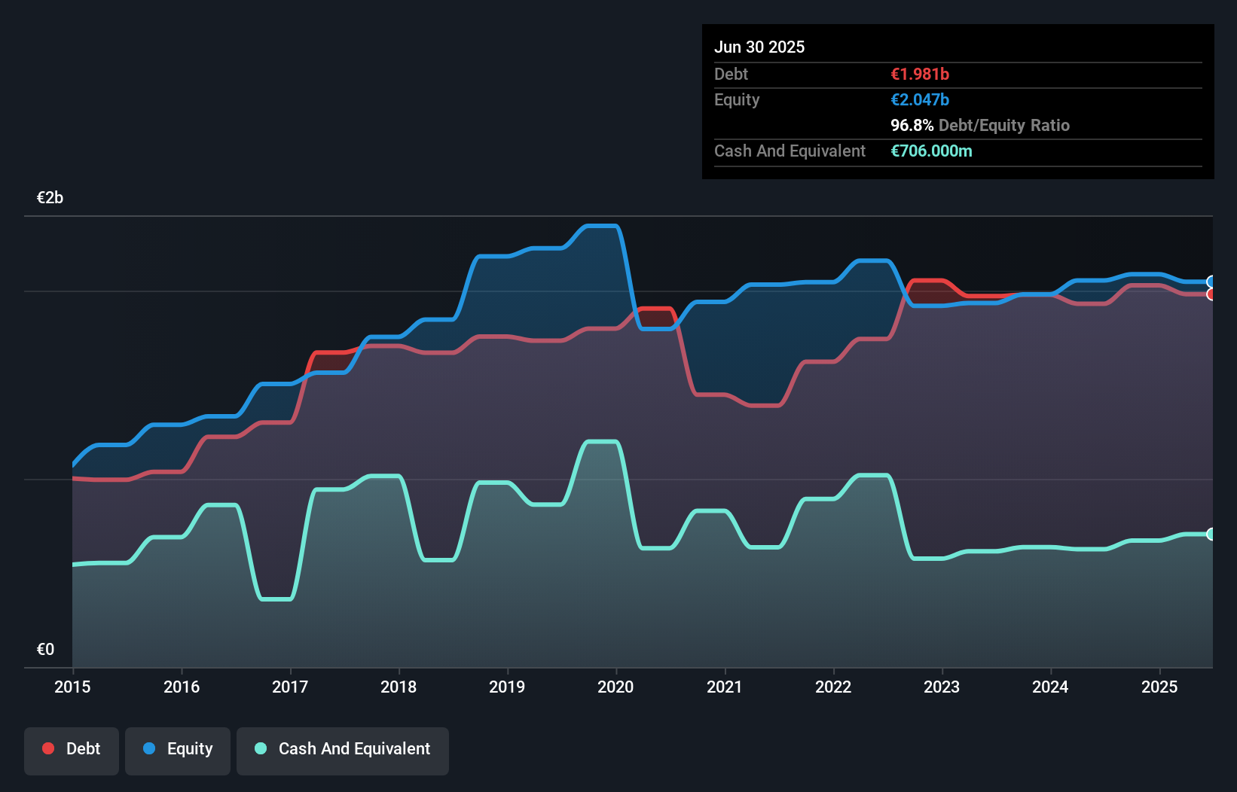This screenshot has width=1237, height=792.
Task: Click the €2.047b Equity value
Action: (x=919, y=99)
